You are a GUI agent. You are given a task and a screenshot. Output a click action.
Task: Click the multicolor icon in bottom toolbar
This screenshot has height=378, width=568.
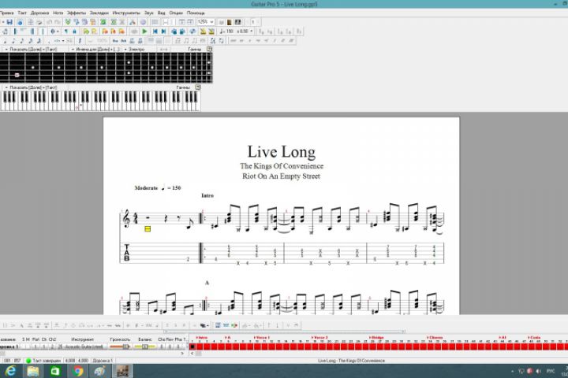234,325
